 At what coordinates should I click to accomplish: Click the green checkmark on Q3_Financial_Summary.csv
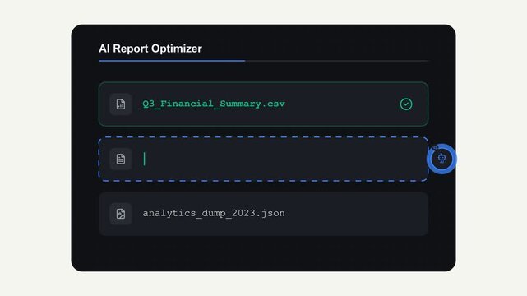tap(406, 104)
